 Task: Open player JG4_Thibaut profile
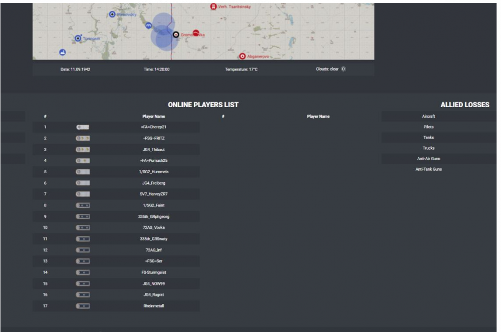[154, 149]
